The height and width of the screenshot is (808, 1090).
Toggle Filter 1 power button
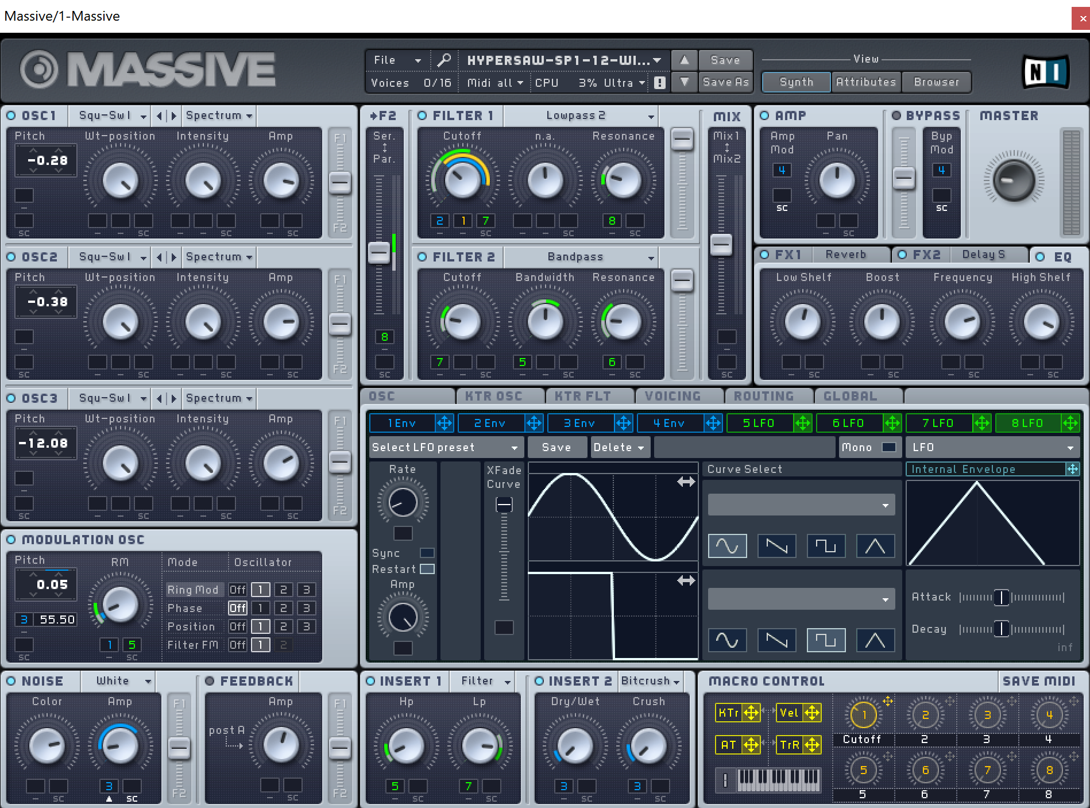(422, 116)
